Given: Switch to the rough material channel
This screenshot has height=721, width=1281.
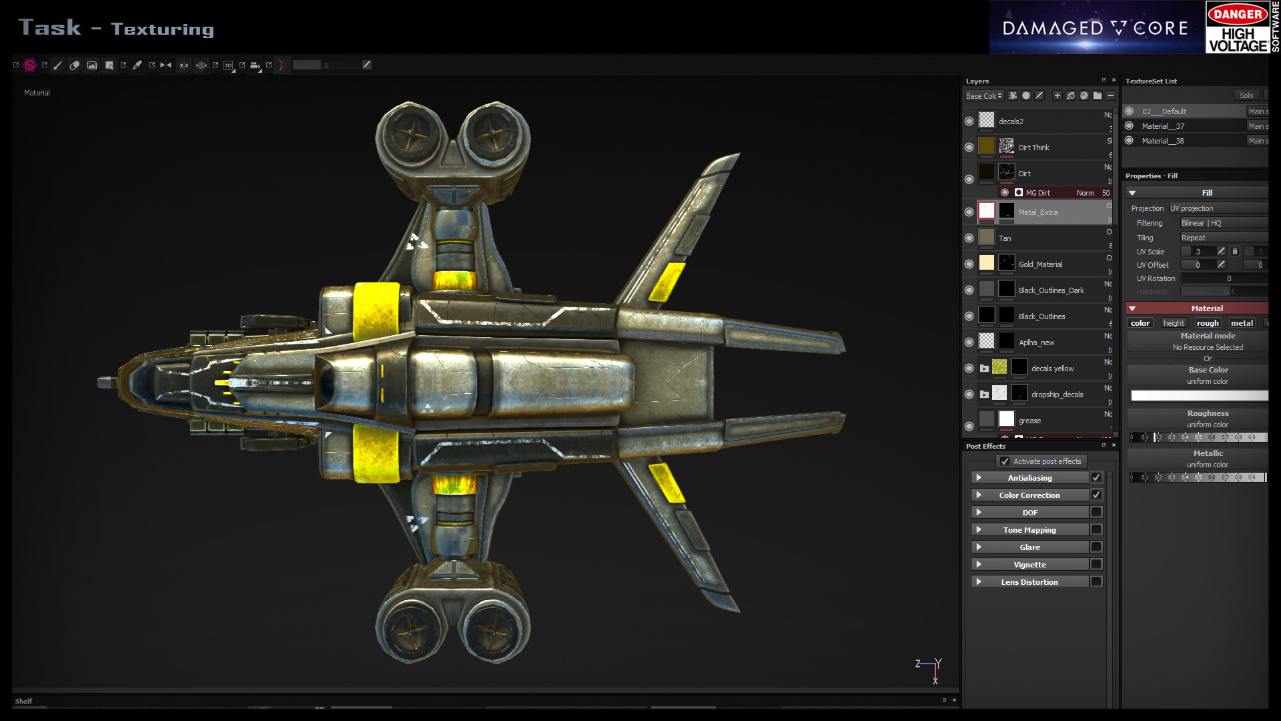Looking at the screenshot, I should pyautogui.click(x=1208, y=322).
